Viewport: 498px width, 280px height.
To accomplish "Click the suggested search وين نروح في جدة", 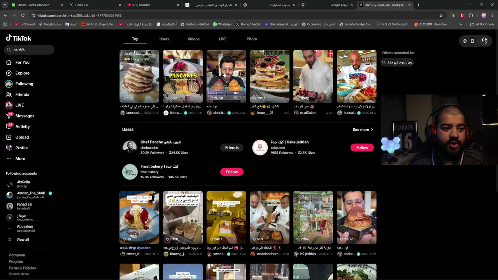I will click(397, 62).
